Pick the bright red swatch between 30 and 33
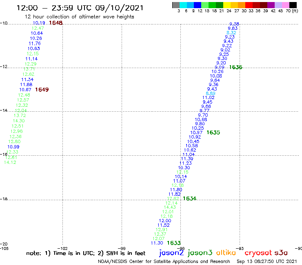Screen dimensions: 302x265 click(249, 5)
